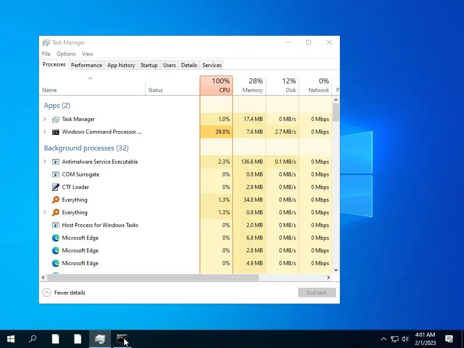464x348 pixels.
Task: Switch to the Details tab
Action: tap(189, 65)
